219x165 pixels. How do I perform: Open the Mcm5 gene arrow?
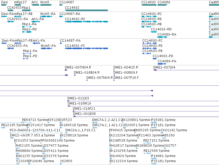(x=46, y=5)
